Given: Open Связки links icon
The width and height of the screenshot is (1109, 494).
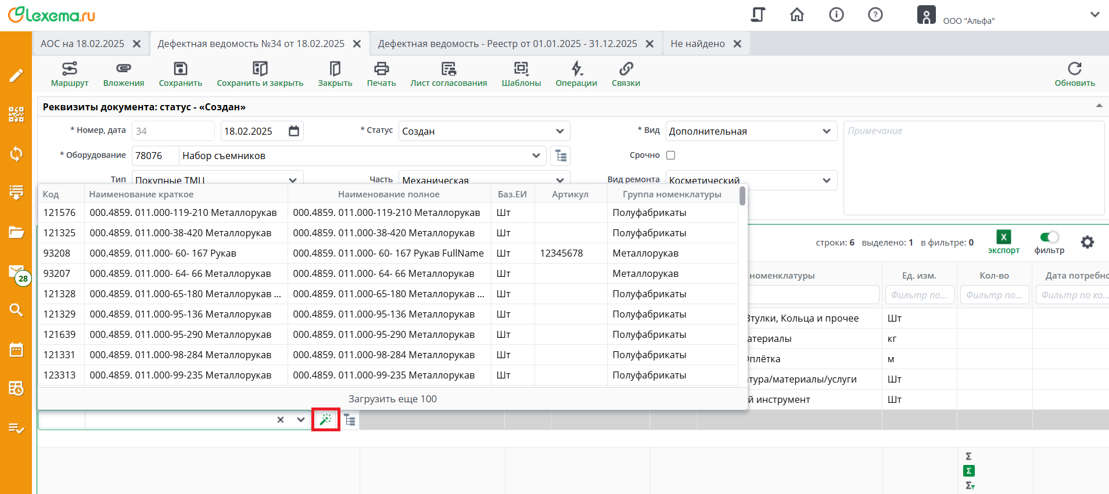Looking at the screenshot, I should (x=626, y=69).
